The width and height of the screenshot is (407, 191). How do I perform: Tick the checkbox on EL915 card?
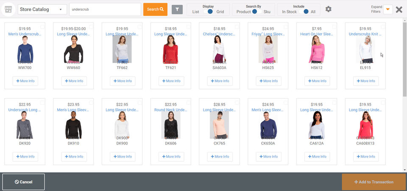click(383, 26)
